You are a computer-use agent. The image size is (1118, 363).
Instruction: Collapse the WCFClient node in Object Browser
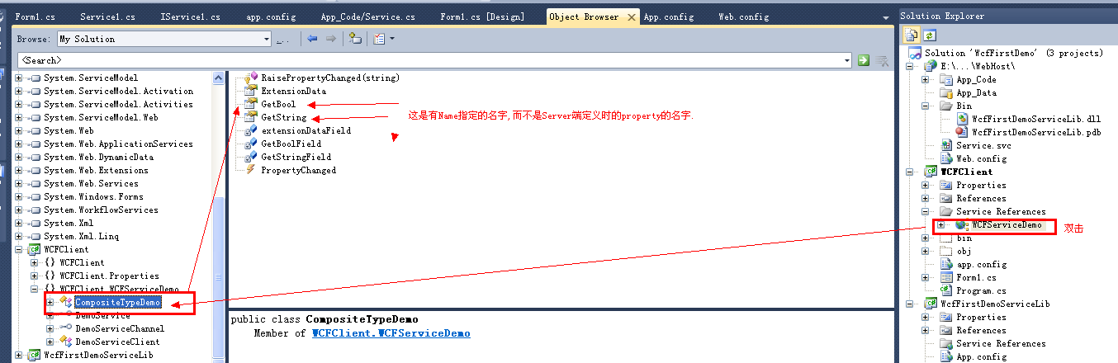pyautogui.click(x=19, y=249)
